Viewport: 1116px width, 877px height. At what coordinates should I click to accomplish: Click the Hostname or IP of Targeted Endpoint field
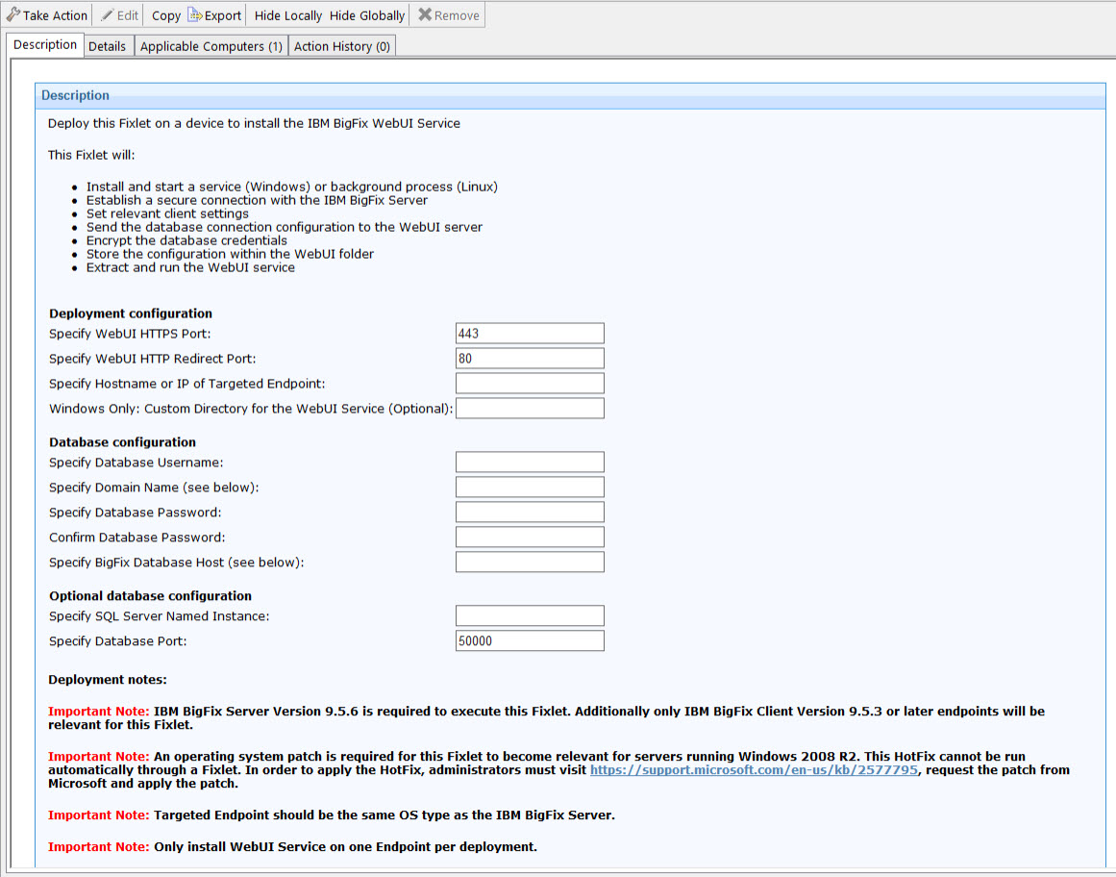click(530, 383)
